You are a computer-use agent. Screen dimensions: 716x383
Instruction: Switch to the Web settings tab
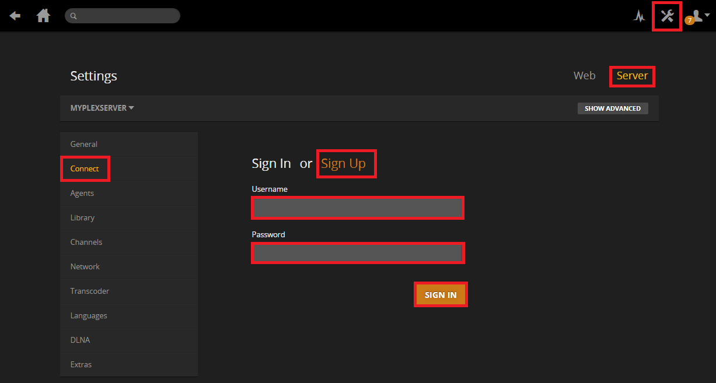584,76
